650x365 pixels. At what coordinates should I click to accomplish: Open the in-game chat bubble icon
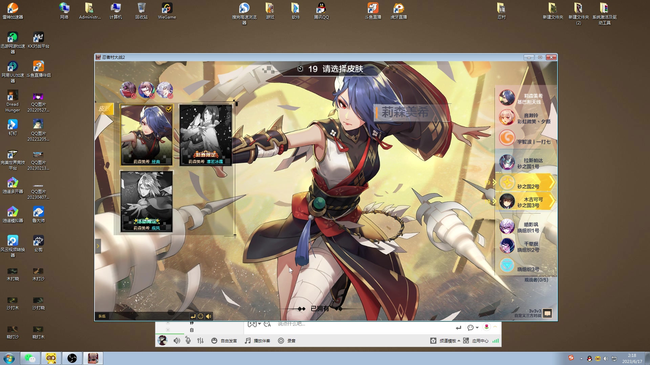coord(547,313)
